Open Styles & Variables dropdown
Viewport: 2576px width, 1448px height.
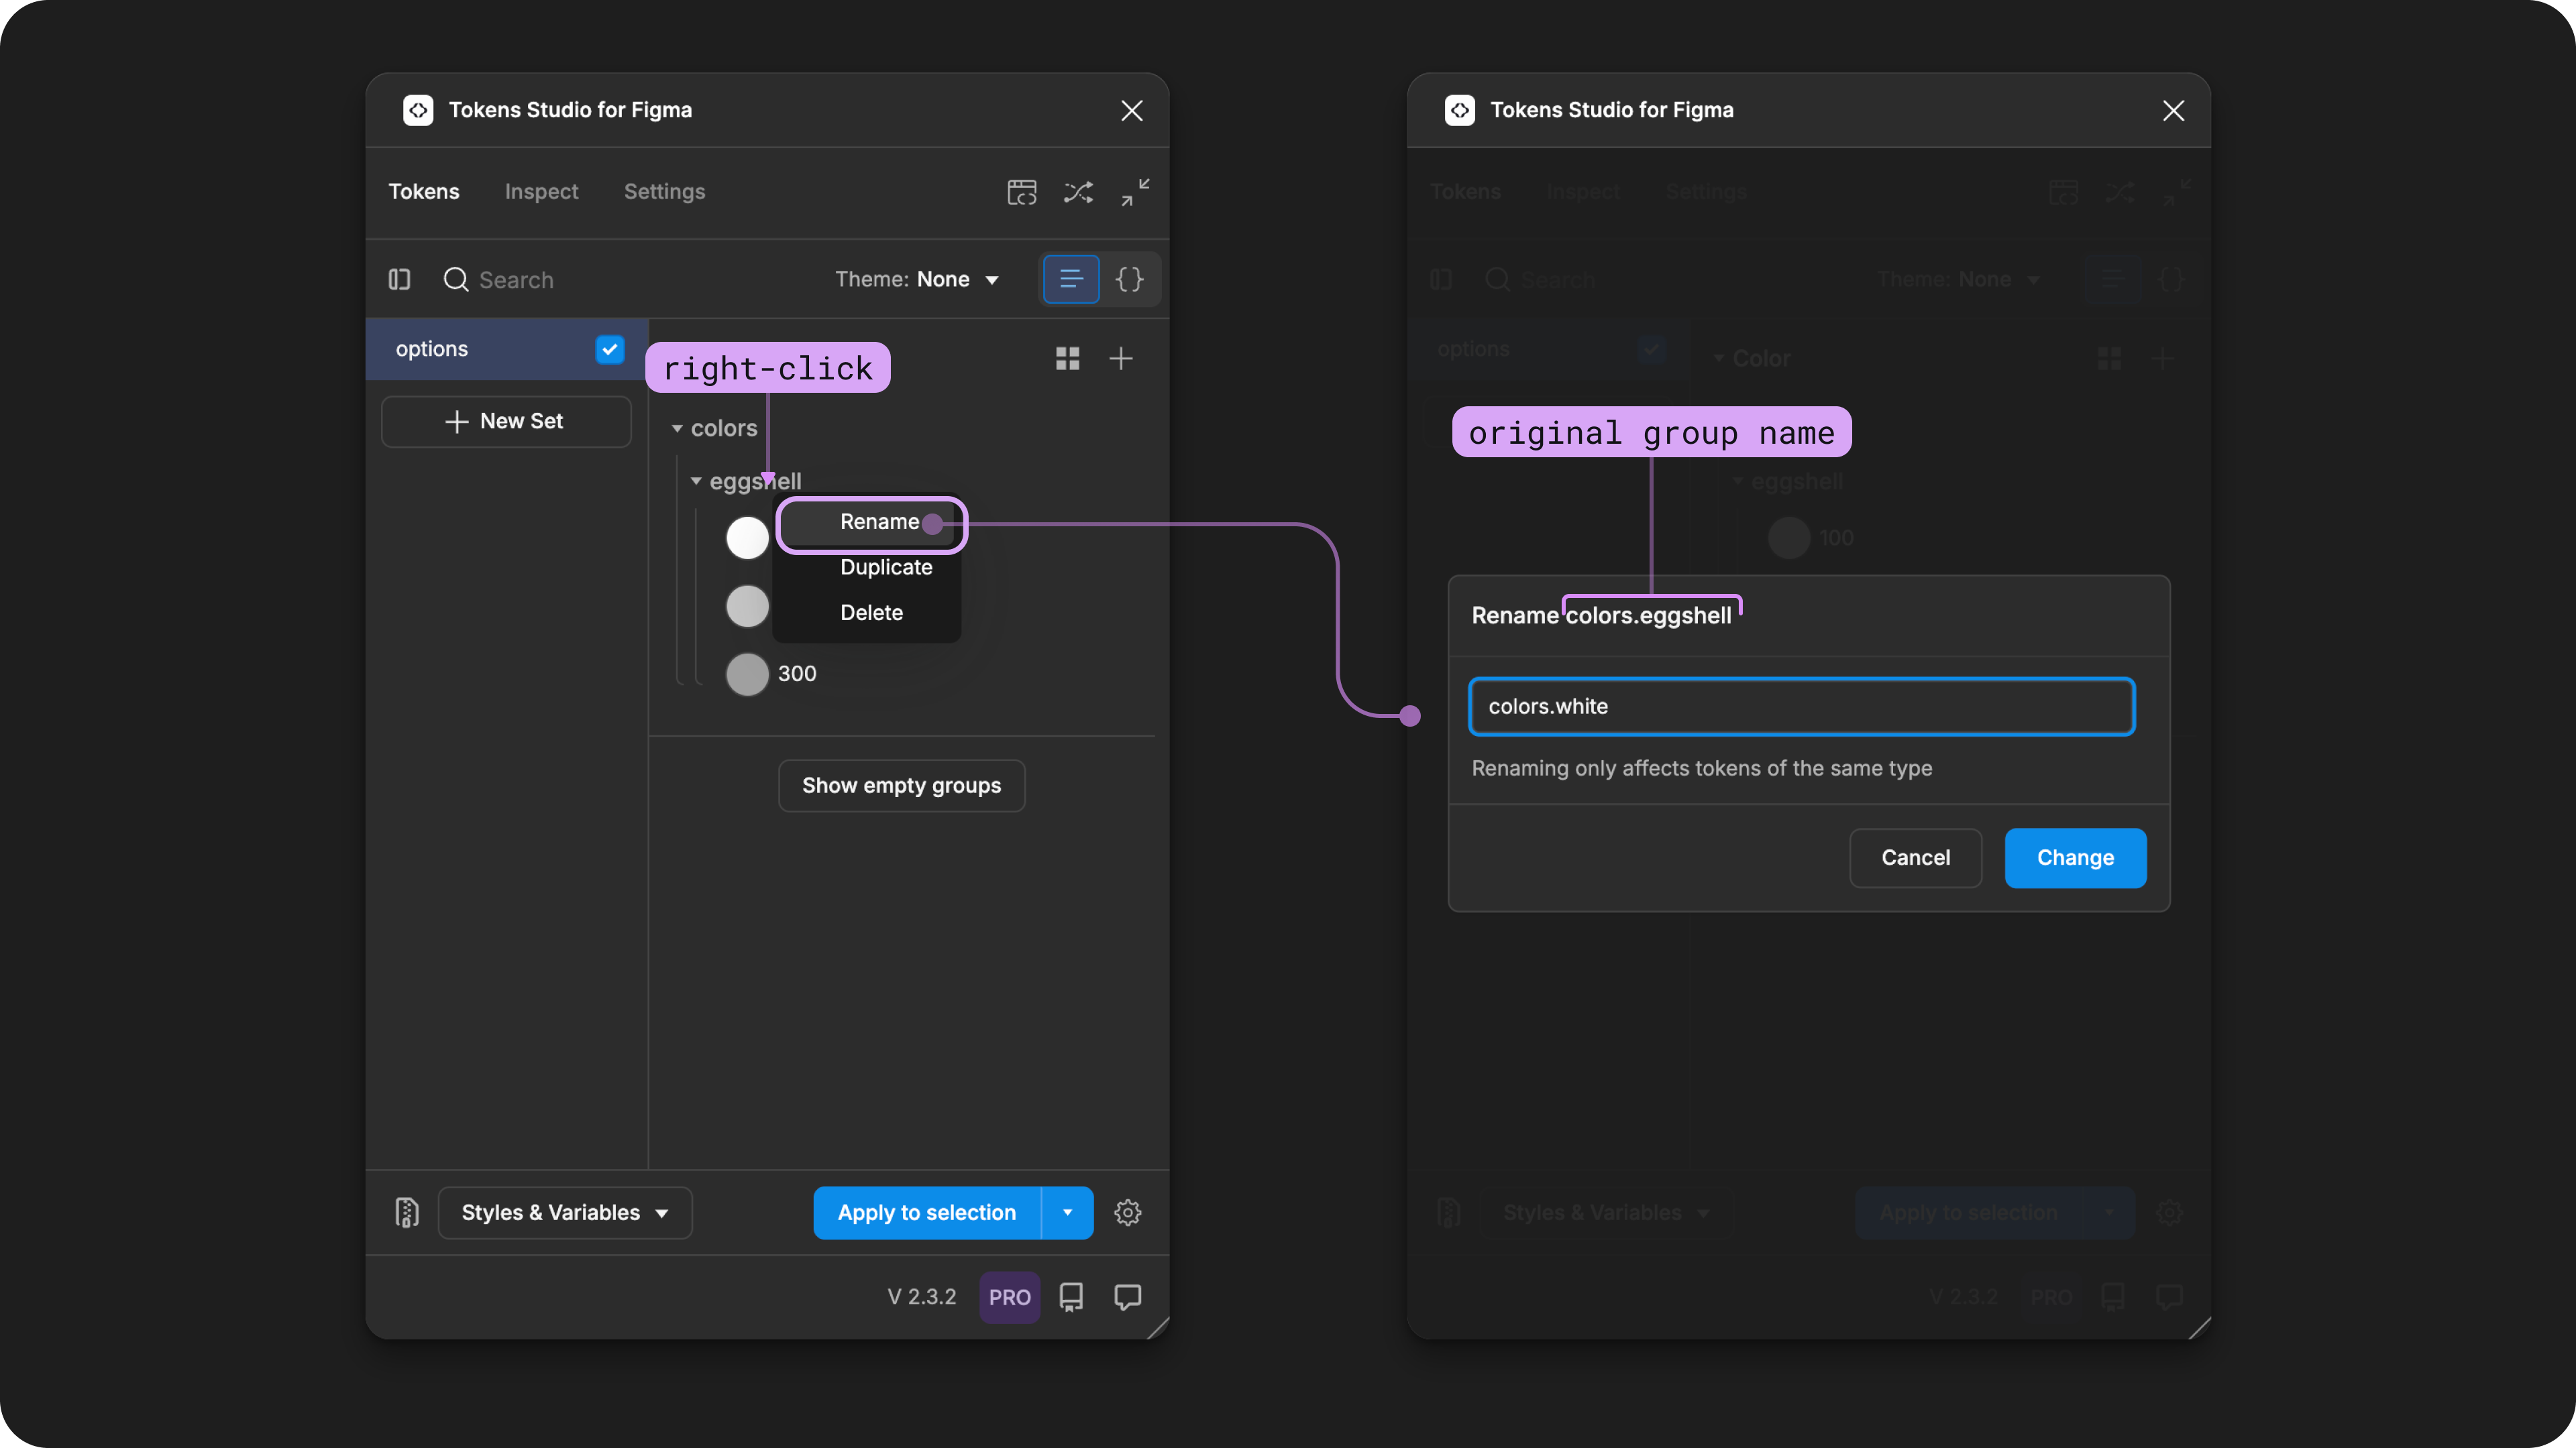(565, 1212)
